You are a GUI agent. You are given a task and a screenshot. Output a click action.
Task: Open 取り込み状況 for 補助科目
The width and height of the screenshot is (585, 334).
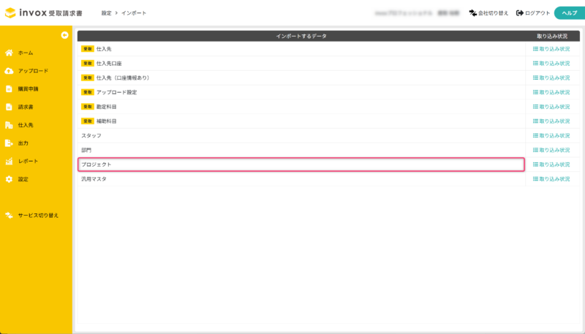point(551,121)
